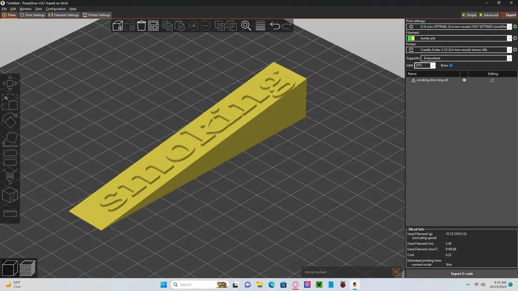Click the Add instance plus icon
The height and width of the screenshot is (291, 518).
pyautogui.click(x=193, y=26)
